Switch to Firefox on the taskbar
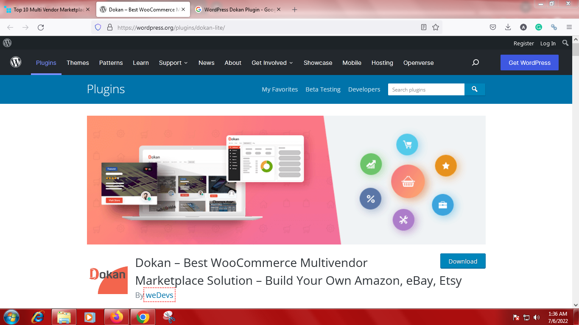The image size is (579, 325). 116,317
